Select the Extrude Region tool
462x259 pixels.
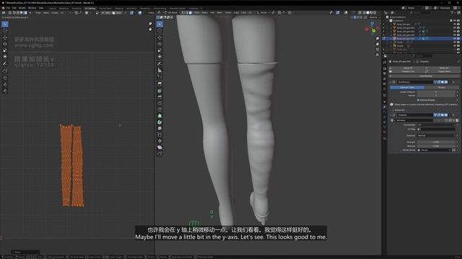160,84
